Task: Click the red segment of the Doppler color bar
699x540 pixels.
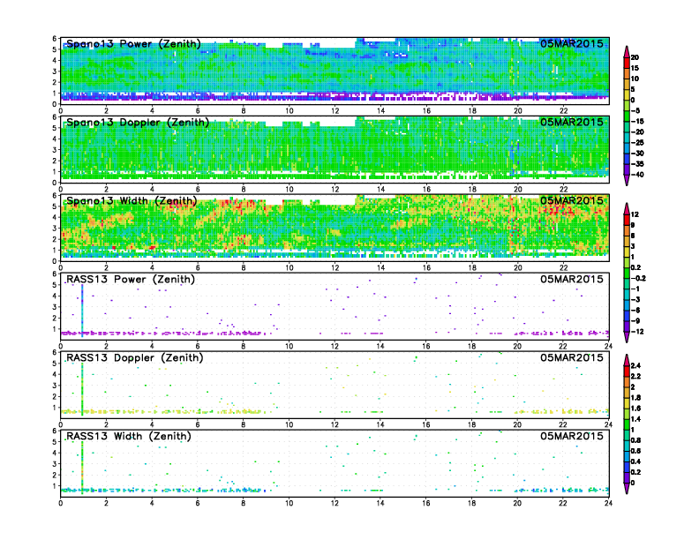Action: point(627,220)
